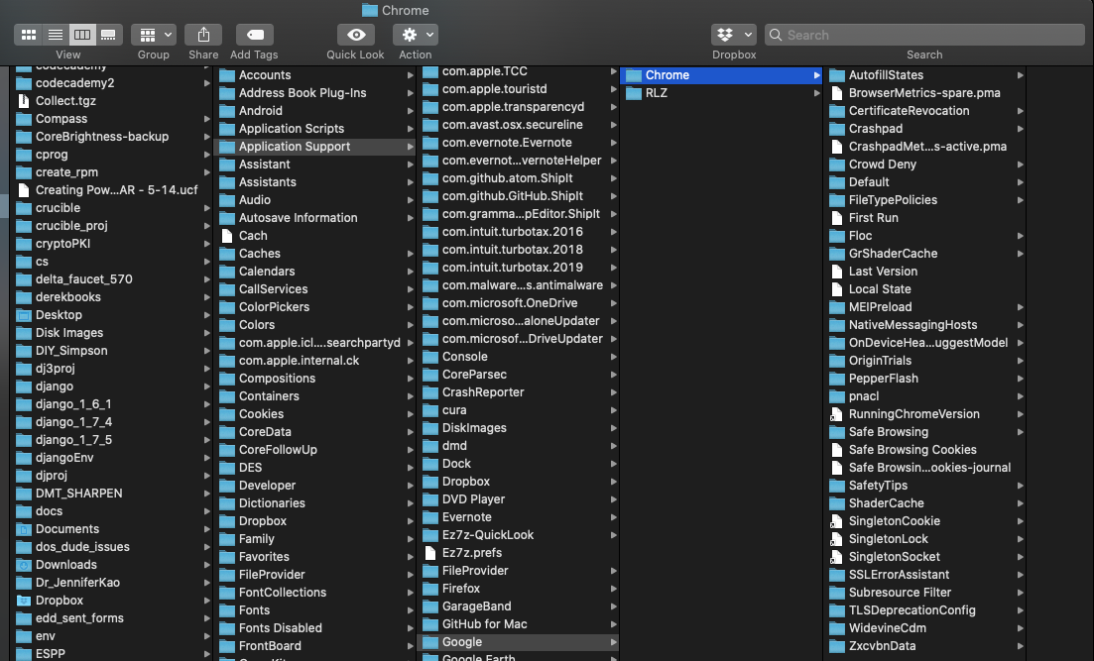Select the CoreBrightness-backup folder
The width and height of the screenshot is (1094, 661).
[112, 137]
